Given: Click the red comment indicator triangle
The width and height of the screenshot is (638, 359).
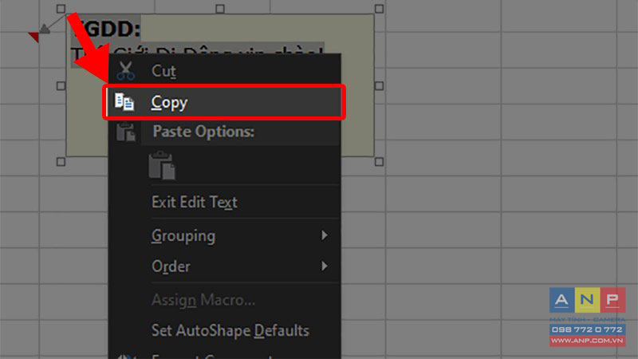Looking at the screenshot, I should click(33, 37).
